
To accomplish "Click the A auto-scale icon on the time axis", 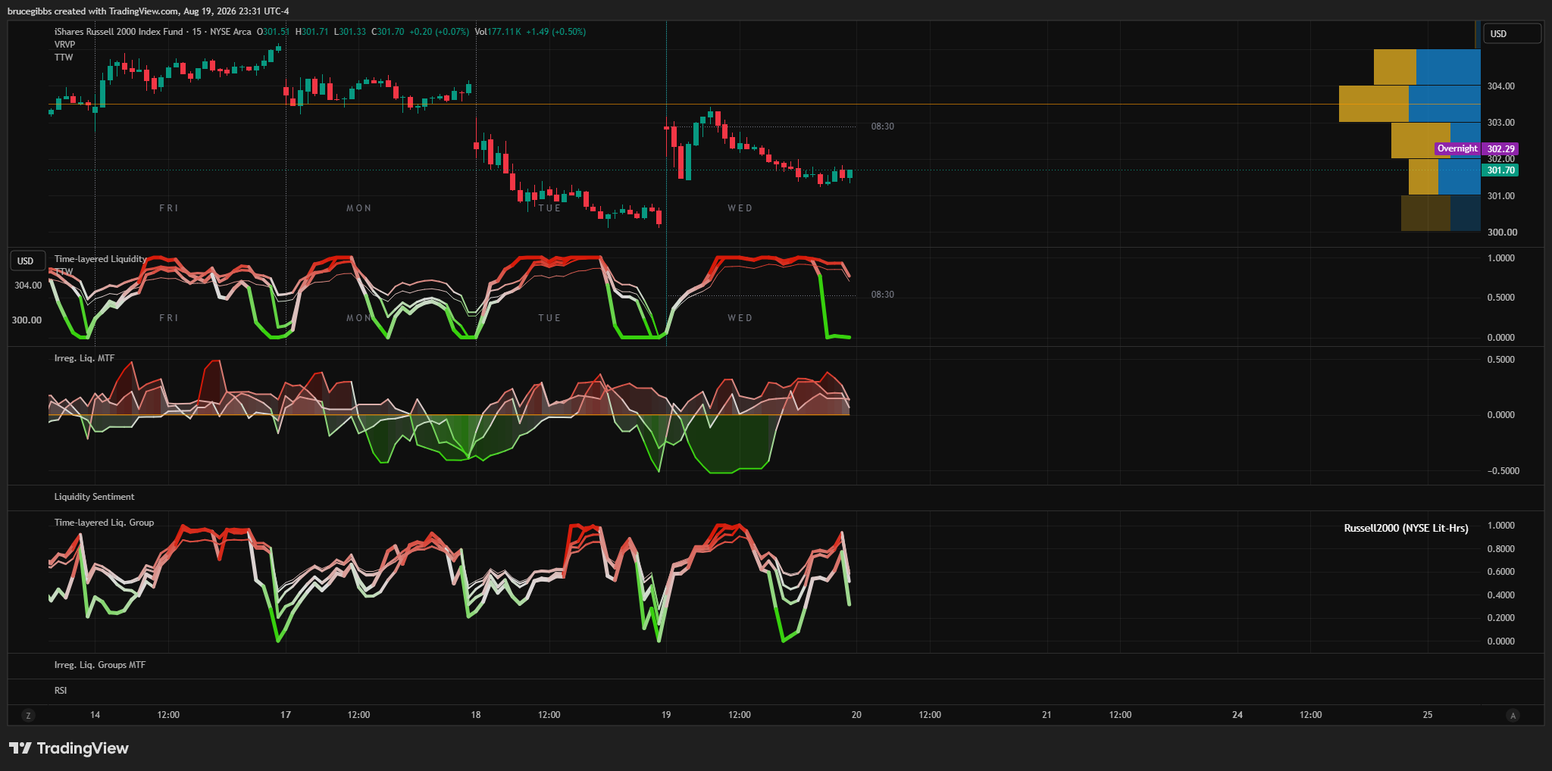I will click(1513, 716).
